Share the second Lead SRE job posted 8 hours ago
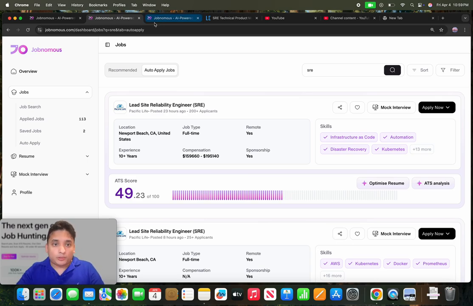473x306 pixels. pyautogui.click(x=340, y=233)
